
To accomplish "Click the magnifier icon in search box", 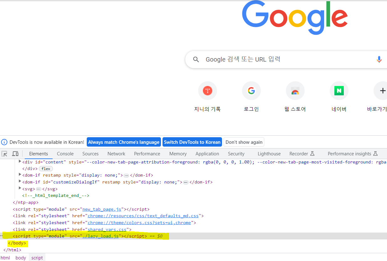I will click(x=196, y=59).
